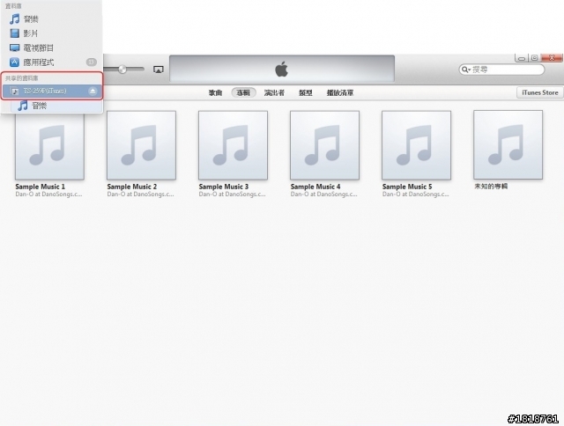
Task: Open search options magnifier dropdown
Action: [x=466, y=70]
